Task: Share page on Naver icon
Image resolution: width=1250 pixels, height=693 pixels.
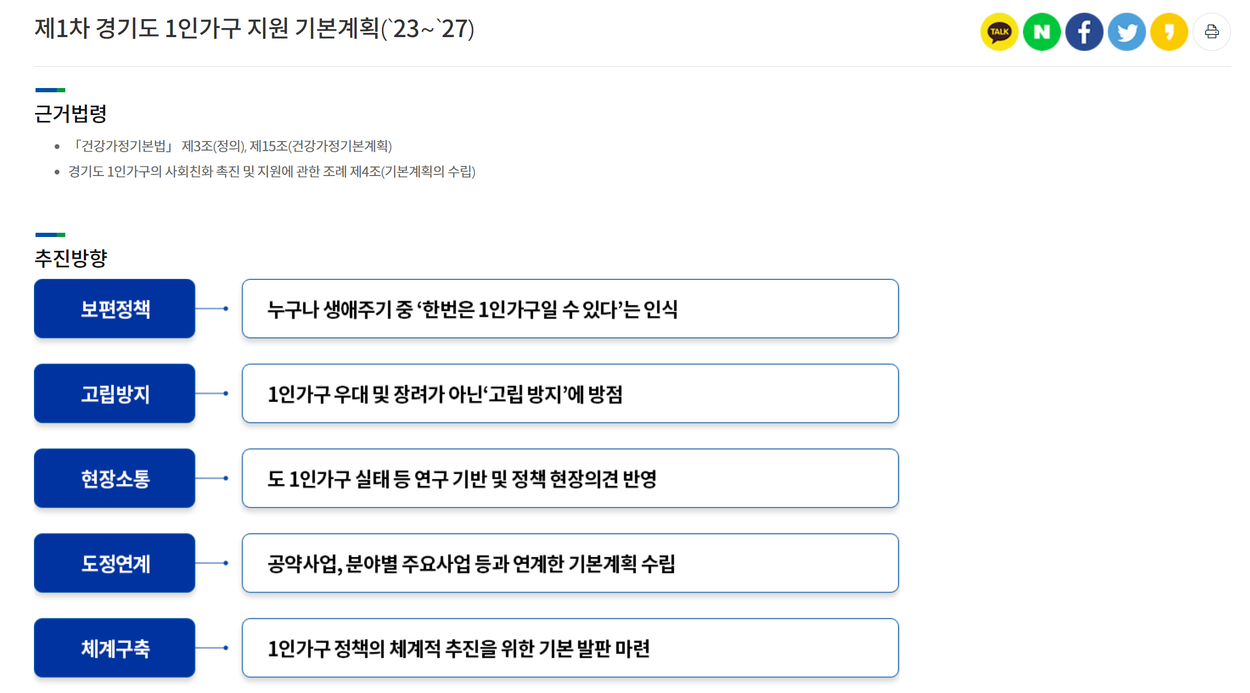Action: 1041,32
